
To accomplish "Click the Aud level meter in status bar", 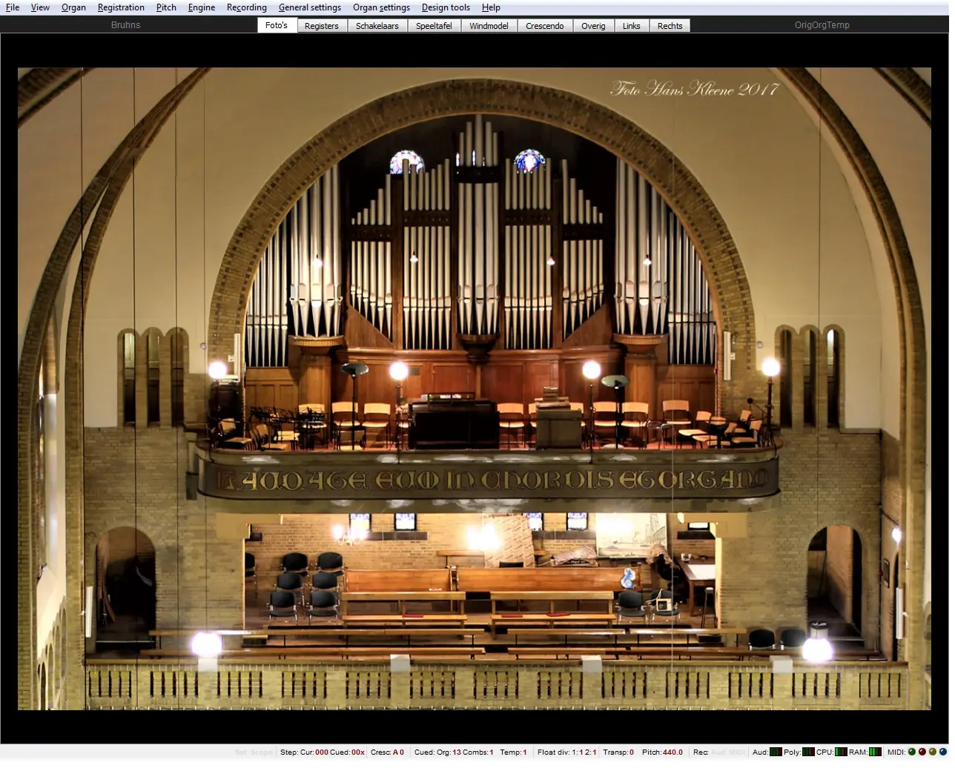I will pyautogui.click(x=776, y=752).
